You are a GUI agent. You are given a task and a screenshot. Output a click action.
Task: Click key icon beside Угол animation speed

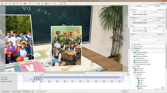[164, 31]
